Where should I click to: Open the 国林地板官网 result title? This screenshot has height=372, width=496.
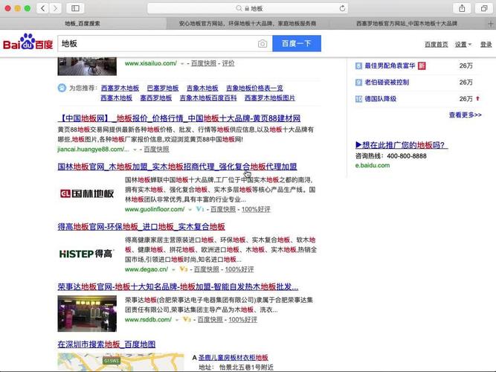pos(177,167)
